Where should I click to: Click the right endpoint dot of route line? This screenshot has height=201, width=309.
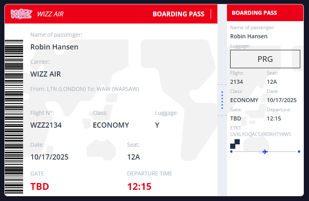click(x=299, y=152)
